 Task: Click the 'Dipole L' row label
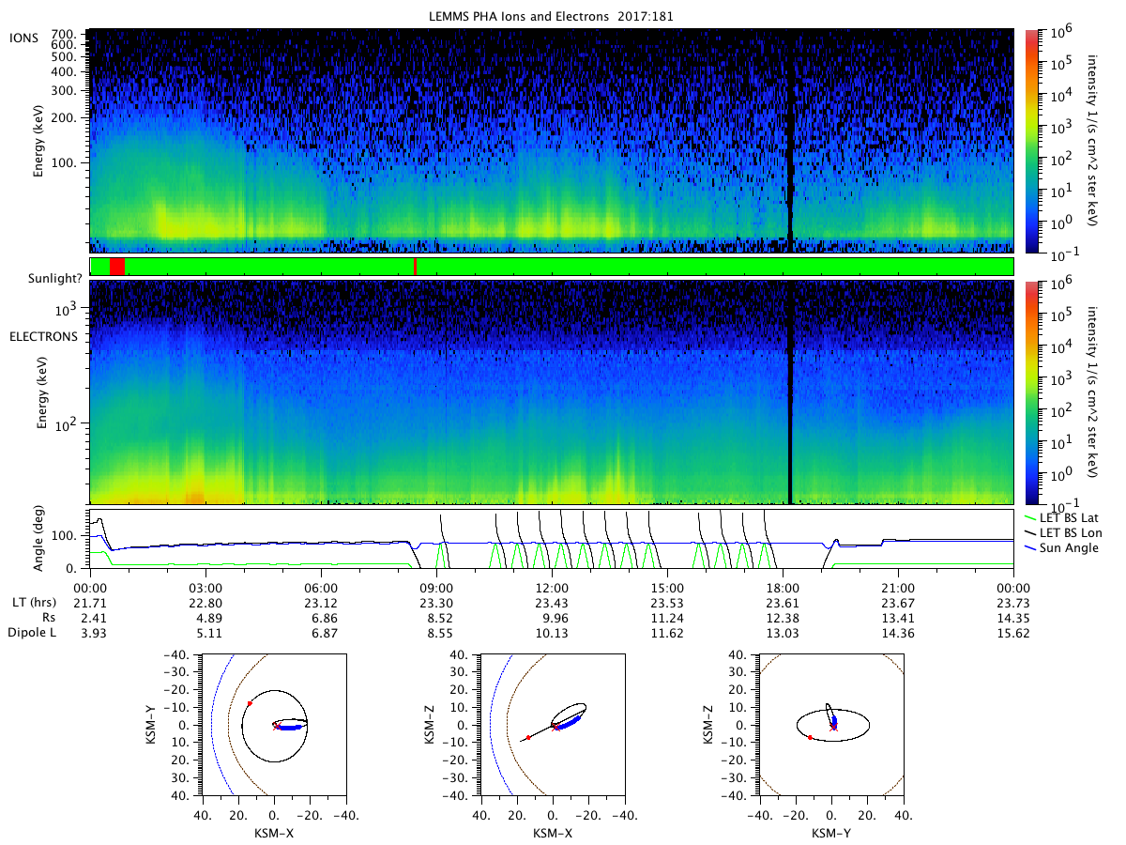point(31,634)
